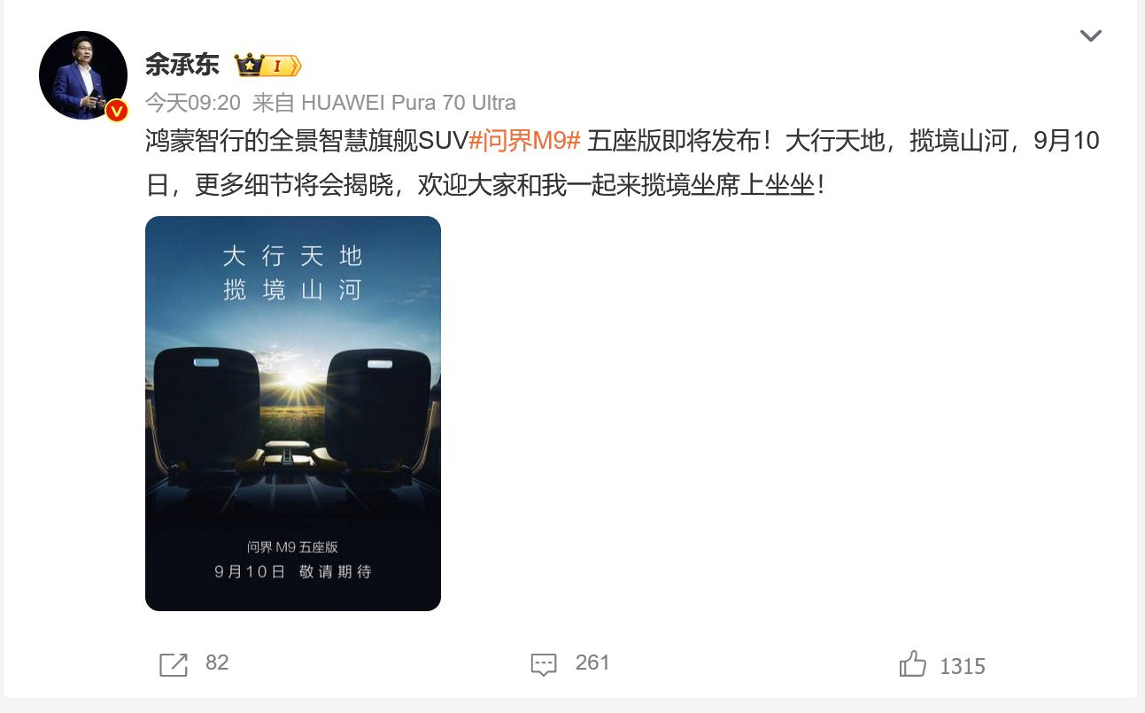Click the HUAWEI Pura 70 Ultra source
1145x713 pixels.
tap(408, 103)
